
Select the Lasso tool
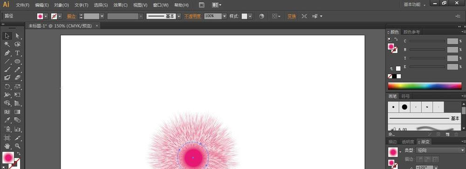coord(18,44)
